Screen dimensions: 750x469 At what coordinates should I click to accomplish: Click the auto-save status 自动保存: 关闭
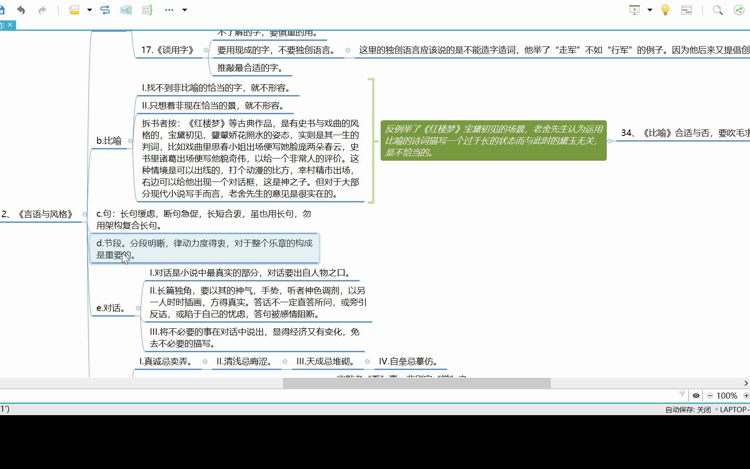click(x=688, y=410)
